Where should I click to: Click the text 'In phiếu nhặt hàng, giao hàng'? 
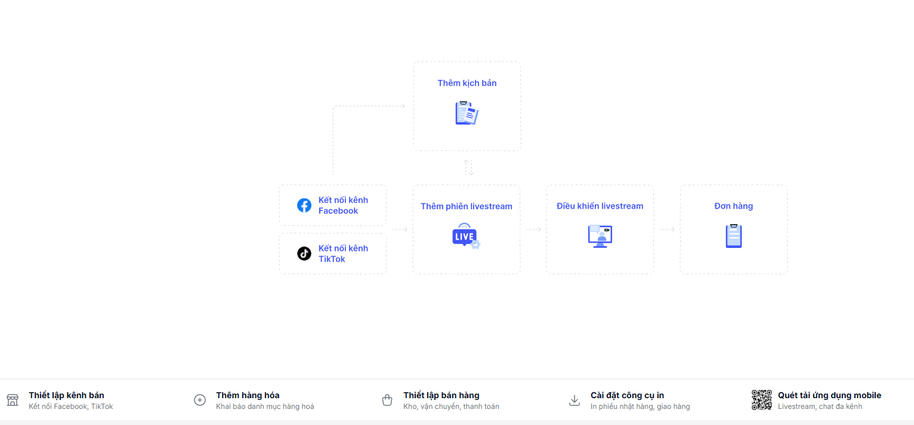(640, 407)
